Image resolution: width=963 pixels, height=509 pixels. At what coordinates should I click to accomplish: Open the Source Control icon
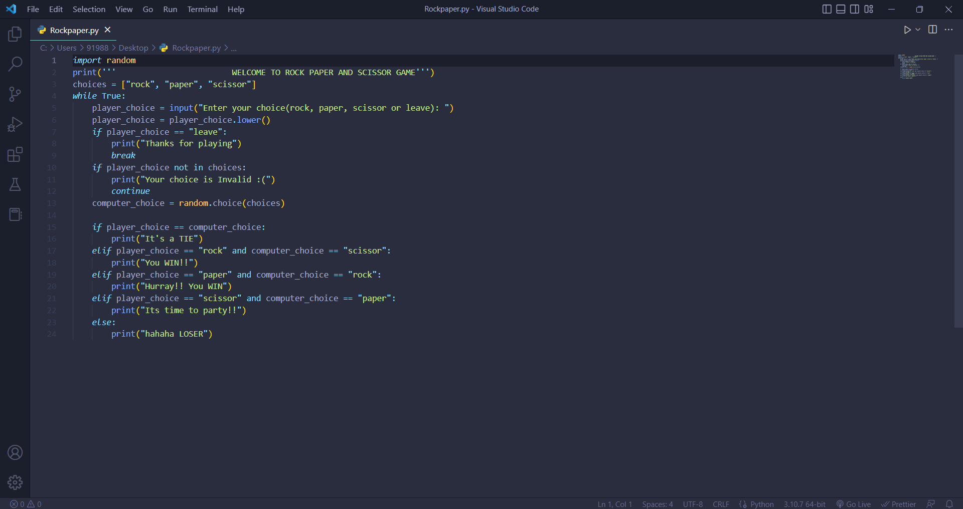(x=15, y=94)
